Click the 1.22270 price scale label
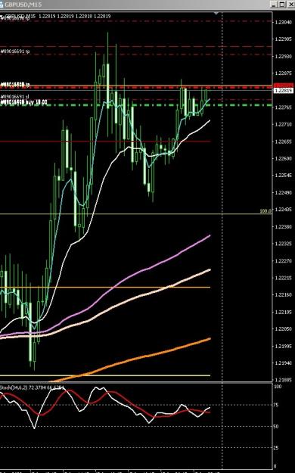This screenshot has width=295, height=473. click(x=283, y=260)
